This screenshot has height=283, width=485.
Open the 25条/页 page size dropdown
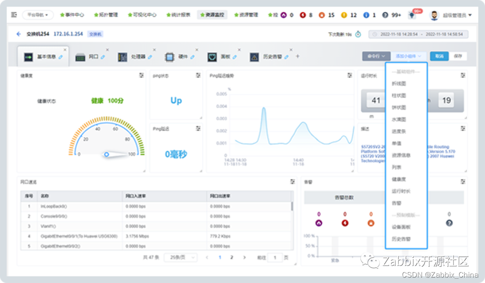[x=181, y=257]
